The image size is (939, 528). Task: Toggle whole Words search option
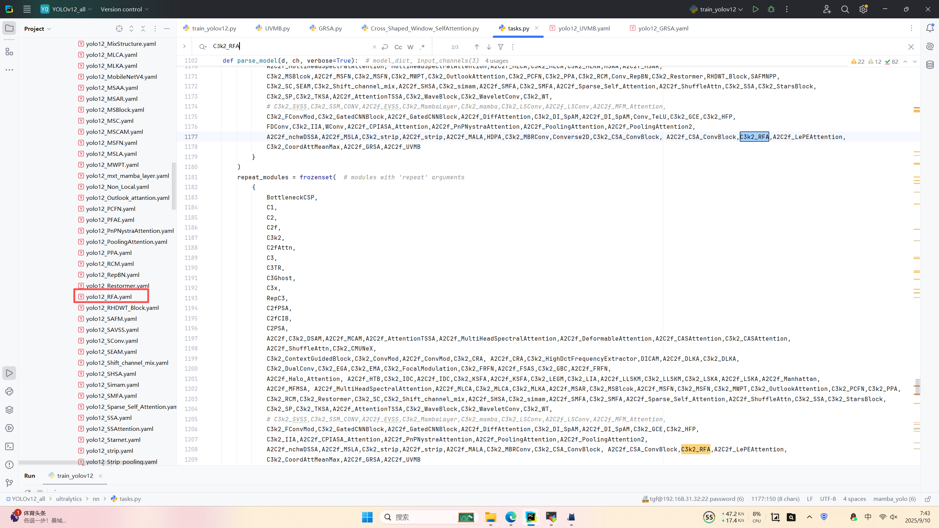(410, 47)
